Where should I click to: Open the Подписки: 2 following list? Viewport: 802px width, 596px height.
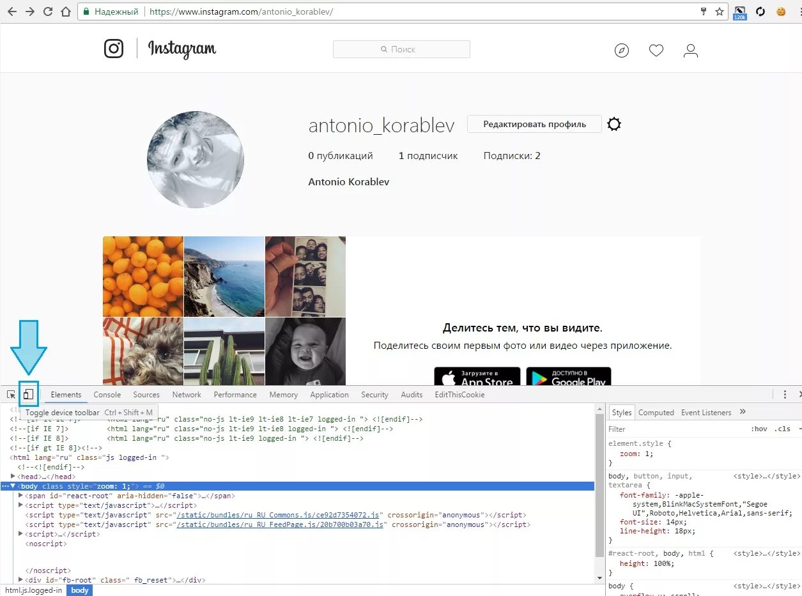tap(512, 156)
